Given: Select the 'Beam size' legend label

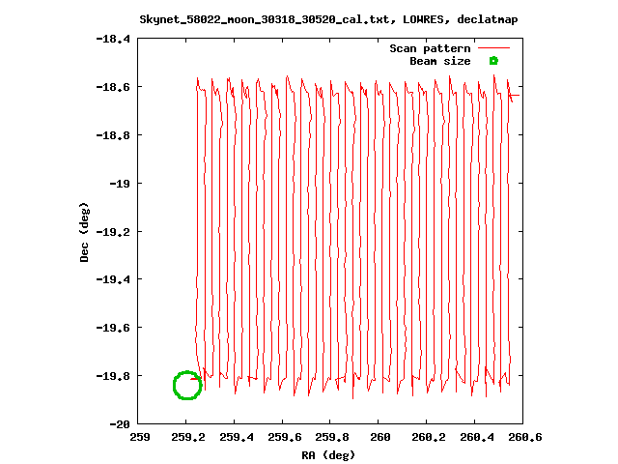Looking at the screenshot, I should [439, 61].
